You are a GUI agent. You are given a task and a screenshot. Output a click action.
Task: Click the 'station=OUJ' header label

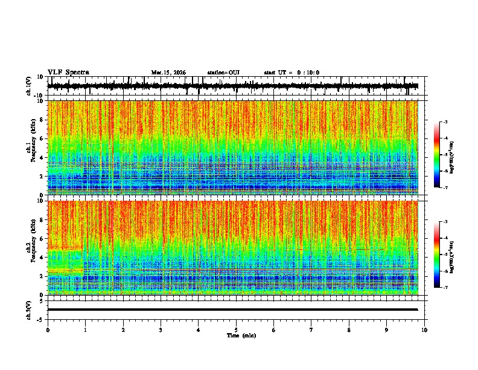coord(223,73)
